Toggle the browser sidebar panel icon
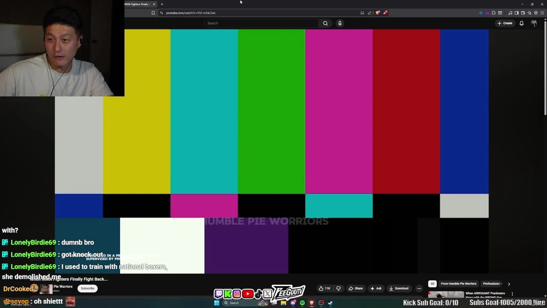This screenshot has height=308, width=547. tap(517, 13)
